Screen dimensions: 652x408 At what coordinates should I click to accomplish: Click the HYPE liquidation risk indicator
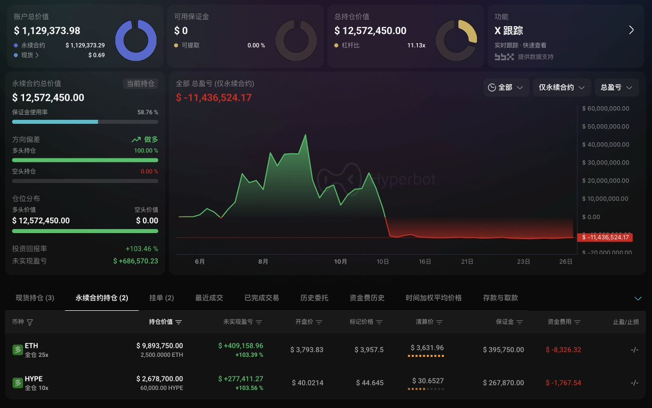click(x=426, y=390)
